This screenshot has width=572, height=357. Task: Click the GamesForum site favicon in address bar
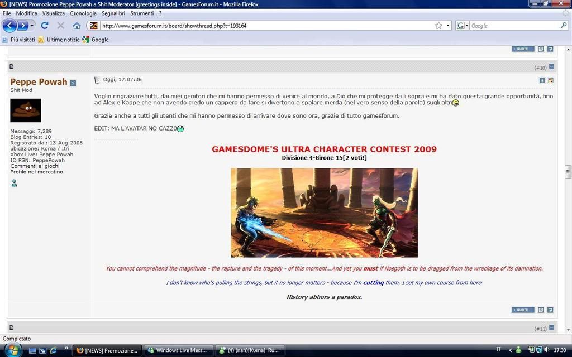click(x=94, y=26)
